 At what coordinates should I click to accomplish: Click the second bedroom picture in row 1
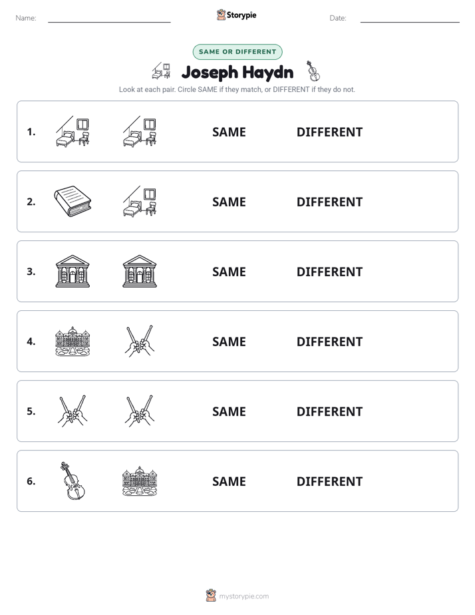click(140, 131)
